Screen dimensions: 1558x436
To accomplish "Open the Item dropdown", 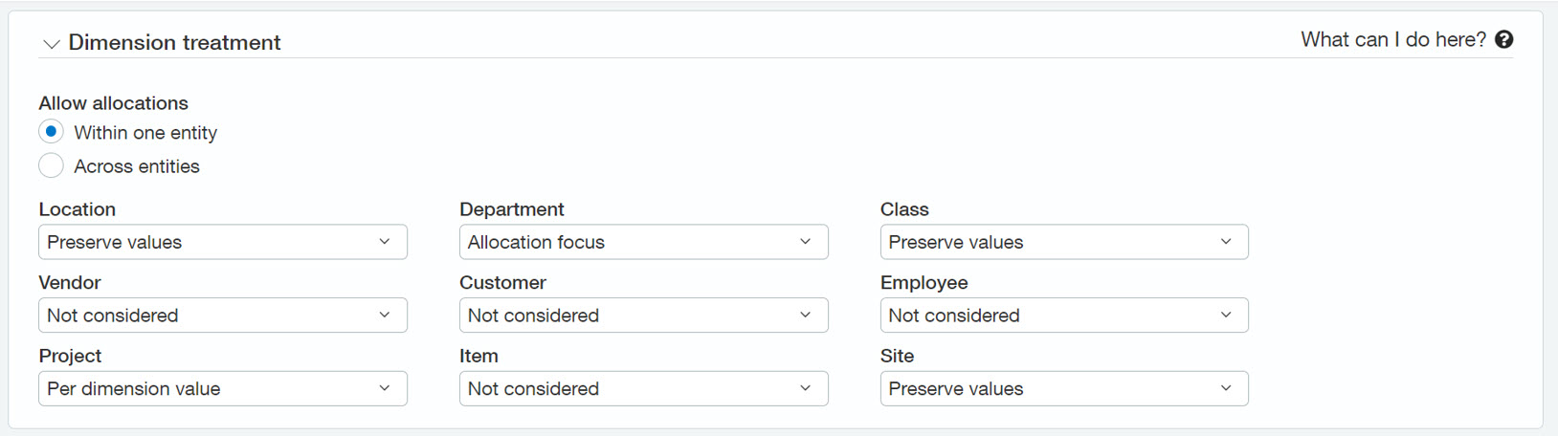I will coord(643,388).
